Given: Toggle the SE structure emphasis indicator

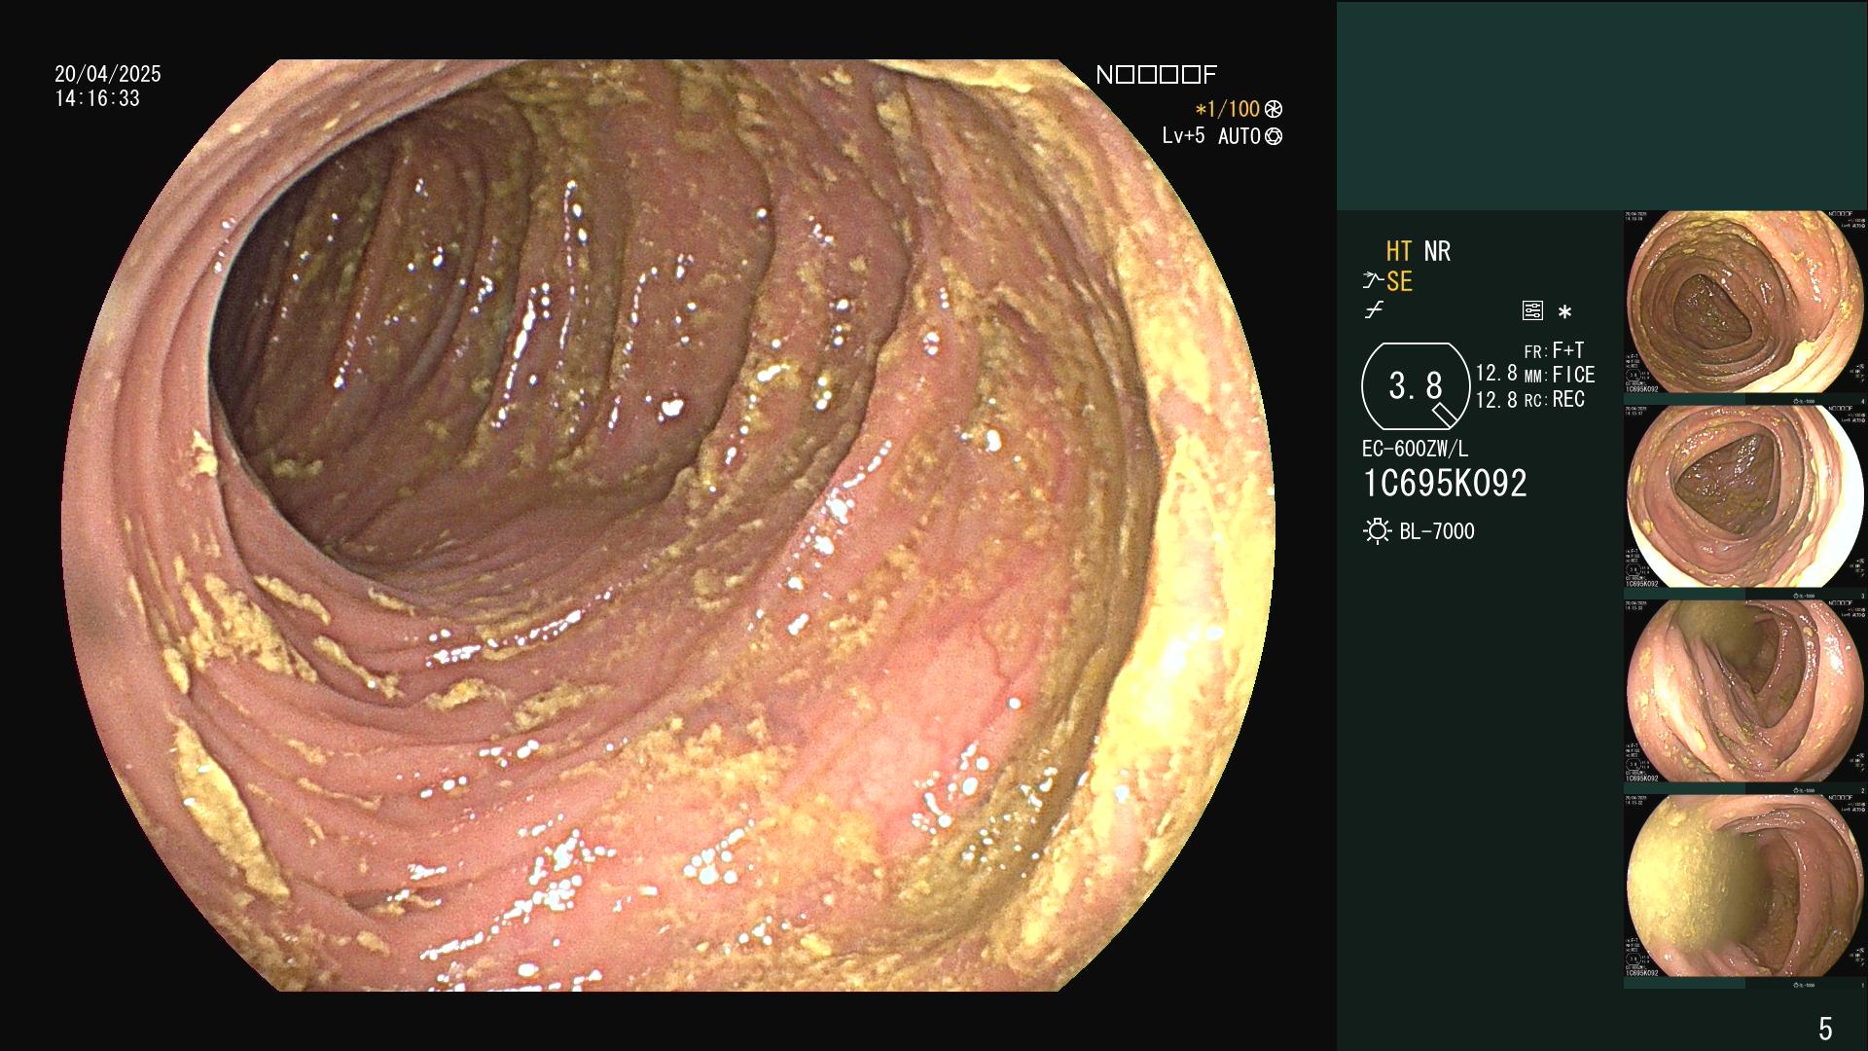Looking at the screenshot, I should [1399, 282].
